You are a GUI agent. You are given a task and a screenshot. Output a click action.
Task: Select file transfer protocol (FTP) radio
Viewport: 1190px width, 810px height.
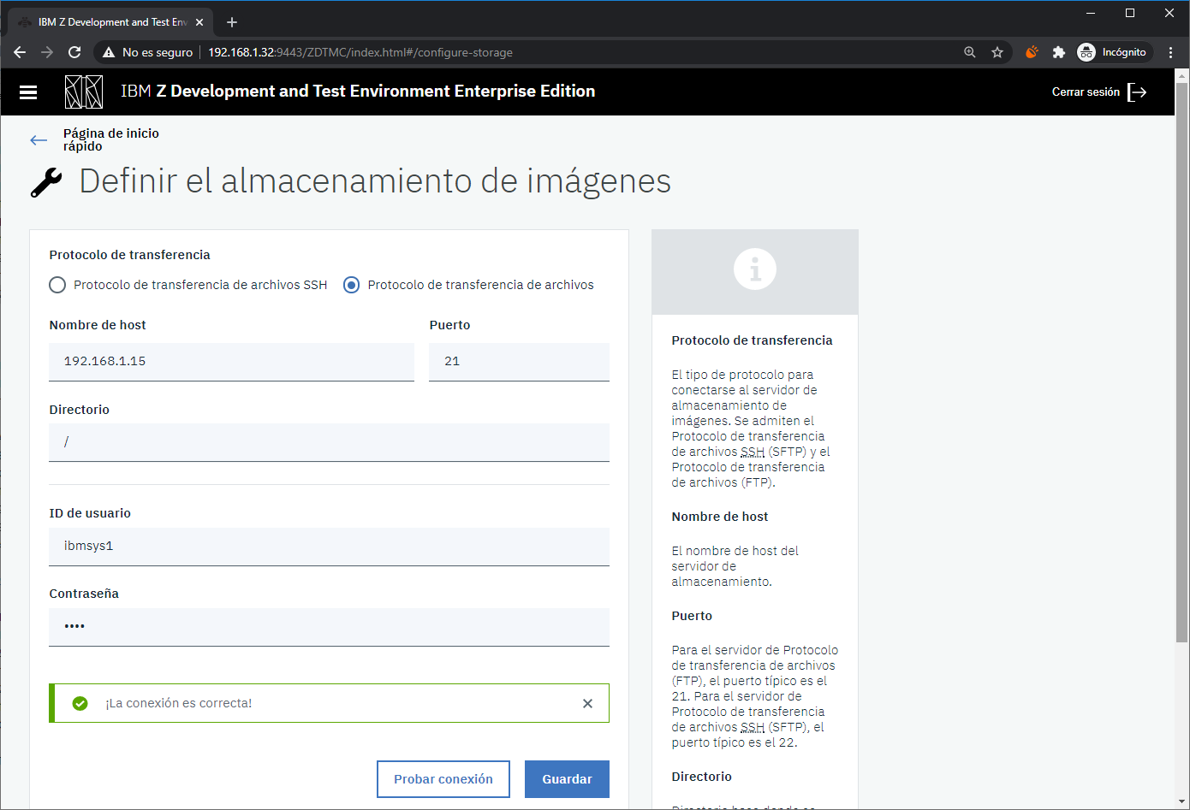tap(351, 285)
